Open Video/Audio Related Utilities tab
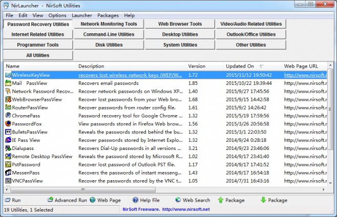337x217 pixels. [x=251, y=24]
